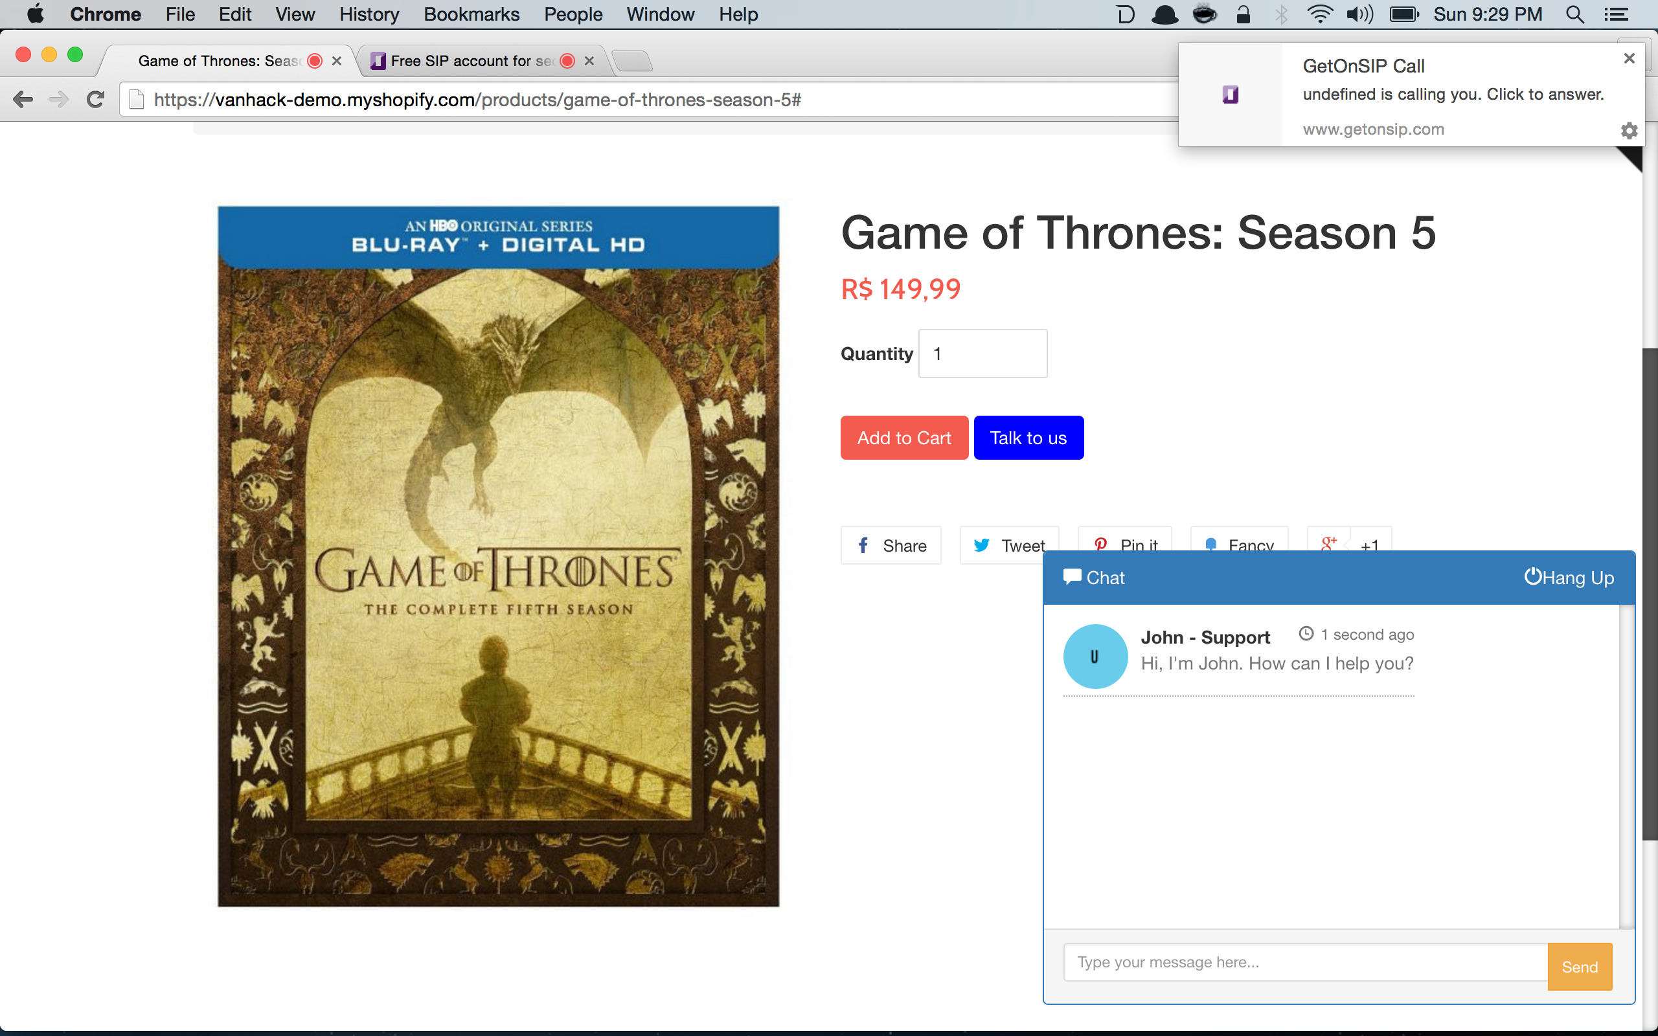
Task: Share product on Facebook
Action: (x=891, y=545)
